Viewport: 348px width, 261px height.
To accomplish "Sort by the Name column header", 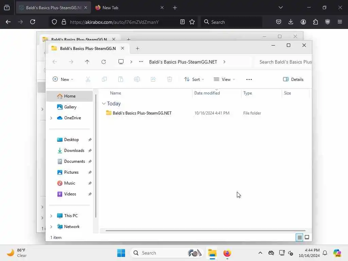I will click(116, 93).
